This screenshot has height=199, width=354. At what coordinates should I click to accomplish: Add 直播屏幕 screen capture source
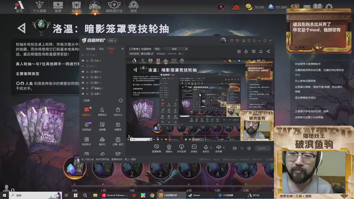157,149
